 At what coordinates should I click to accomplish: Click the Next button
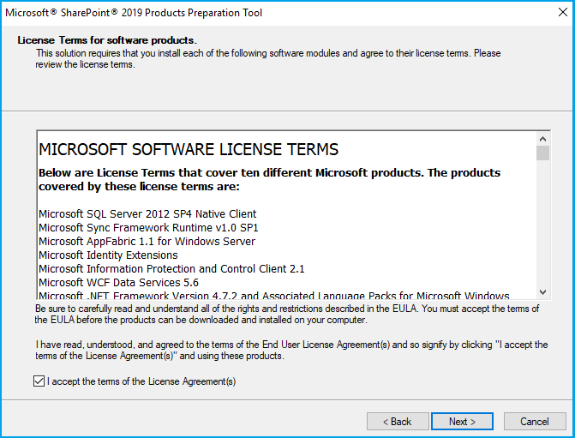pyautogui.click(x=461, y=421)
